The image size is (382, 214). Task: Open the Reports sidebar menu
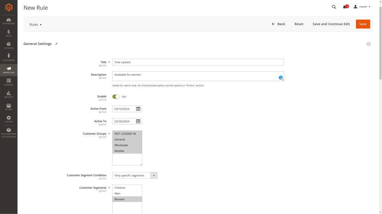pyautogui.click(x=9, y=94)
